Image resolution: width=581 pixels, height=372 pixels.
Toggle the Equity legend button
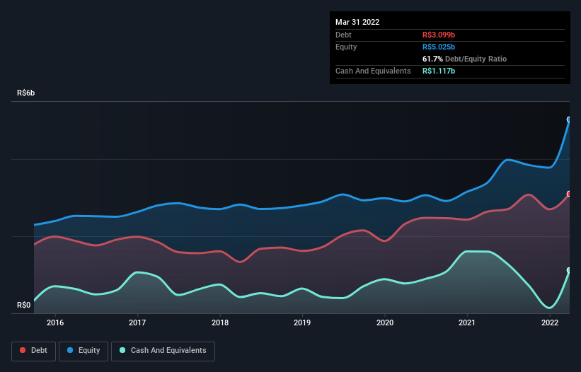coord(84,351)
